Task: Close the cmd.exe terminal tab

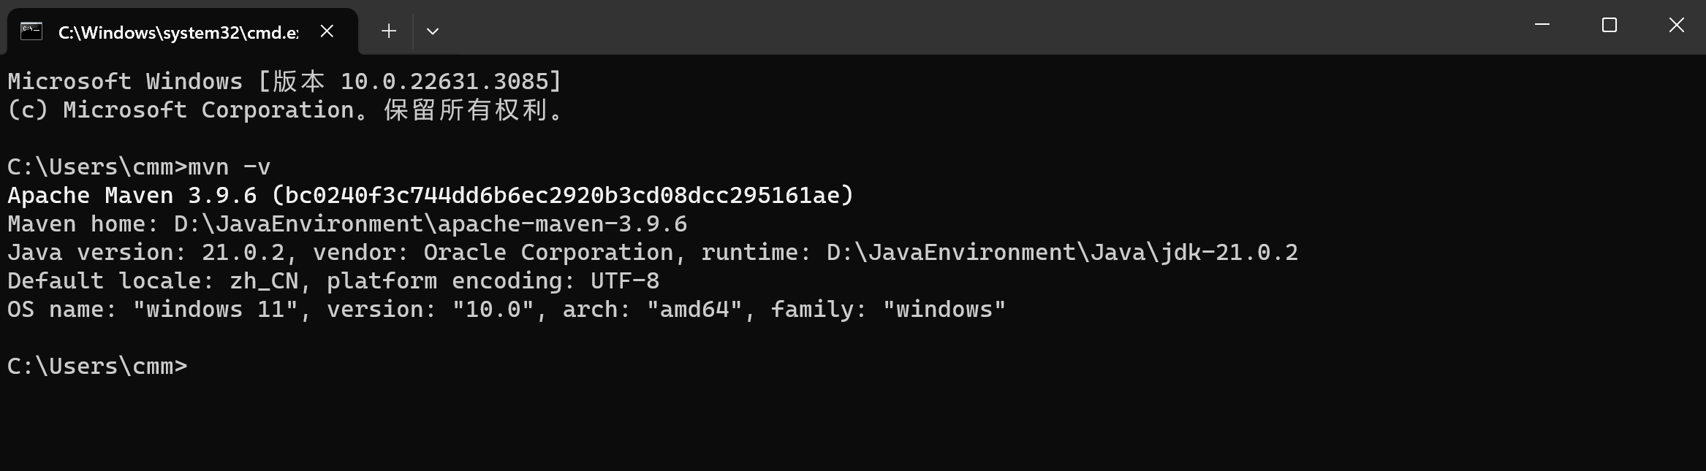Action: (327, 31)
